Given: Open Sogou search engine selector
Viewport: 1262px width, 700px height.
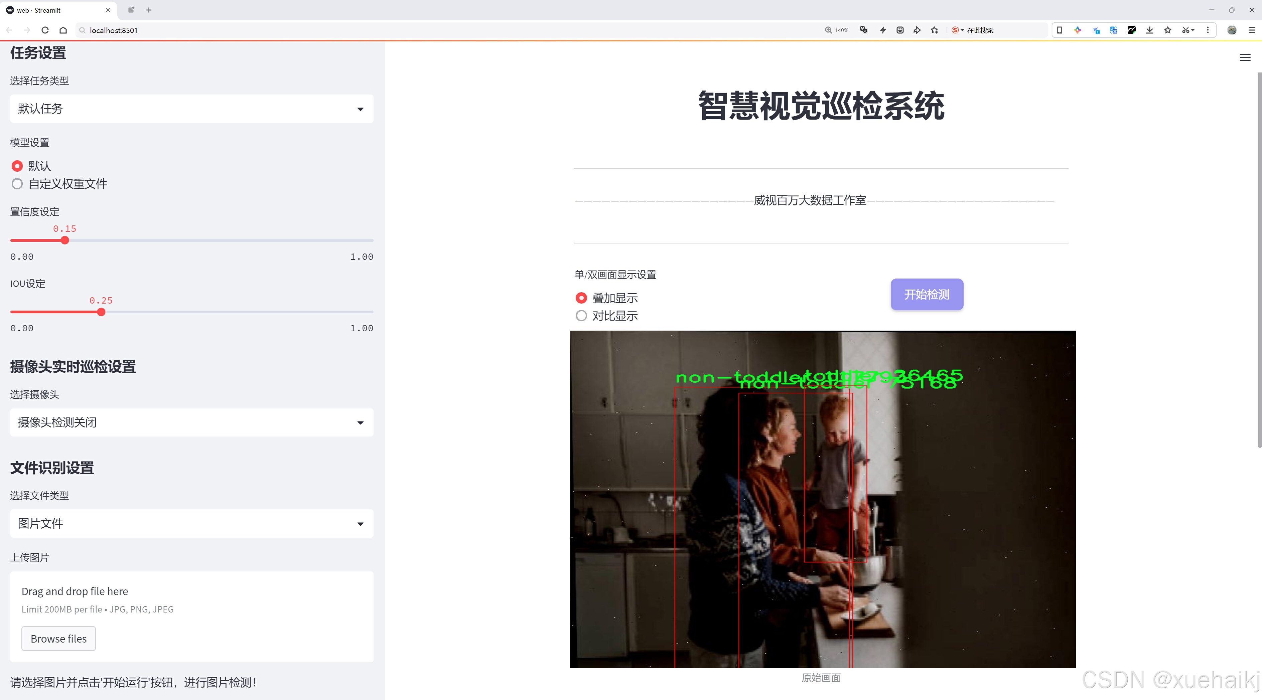Looking at the screenshot, I should coord(957,30).
